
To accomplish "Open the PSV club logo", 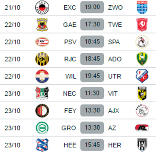I will (x=42, y=42).
